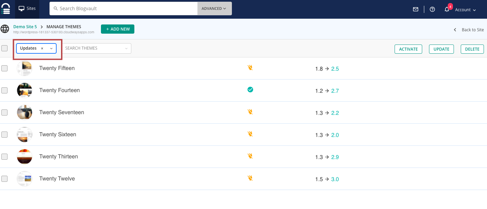
Task: Check the Twenty Fifteen checkbox
Action: pyautogui.click(x=4, y=68)
